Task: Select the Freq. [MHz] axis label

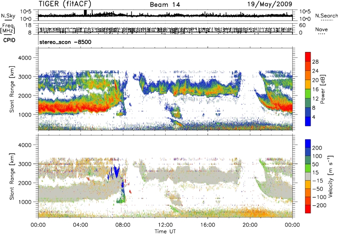Action: 8,28
